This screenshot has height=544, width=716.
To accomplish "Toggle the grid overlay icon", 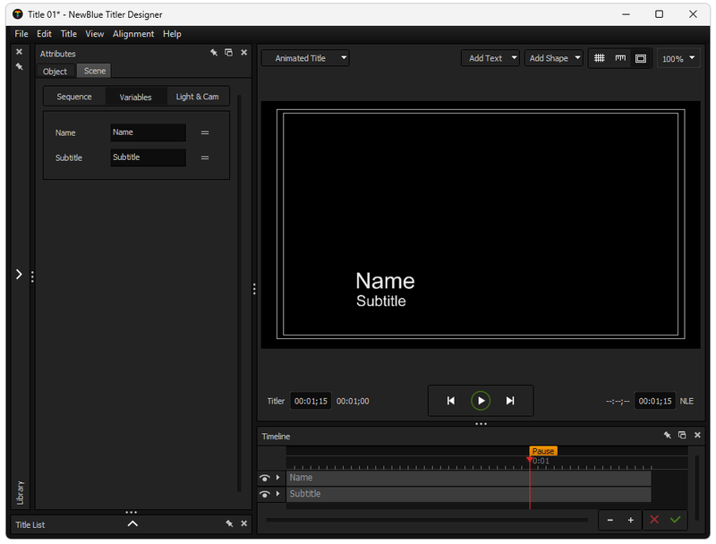I will pos(600,58).
